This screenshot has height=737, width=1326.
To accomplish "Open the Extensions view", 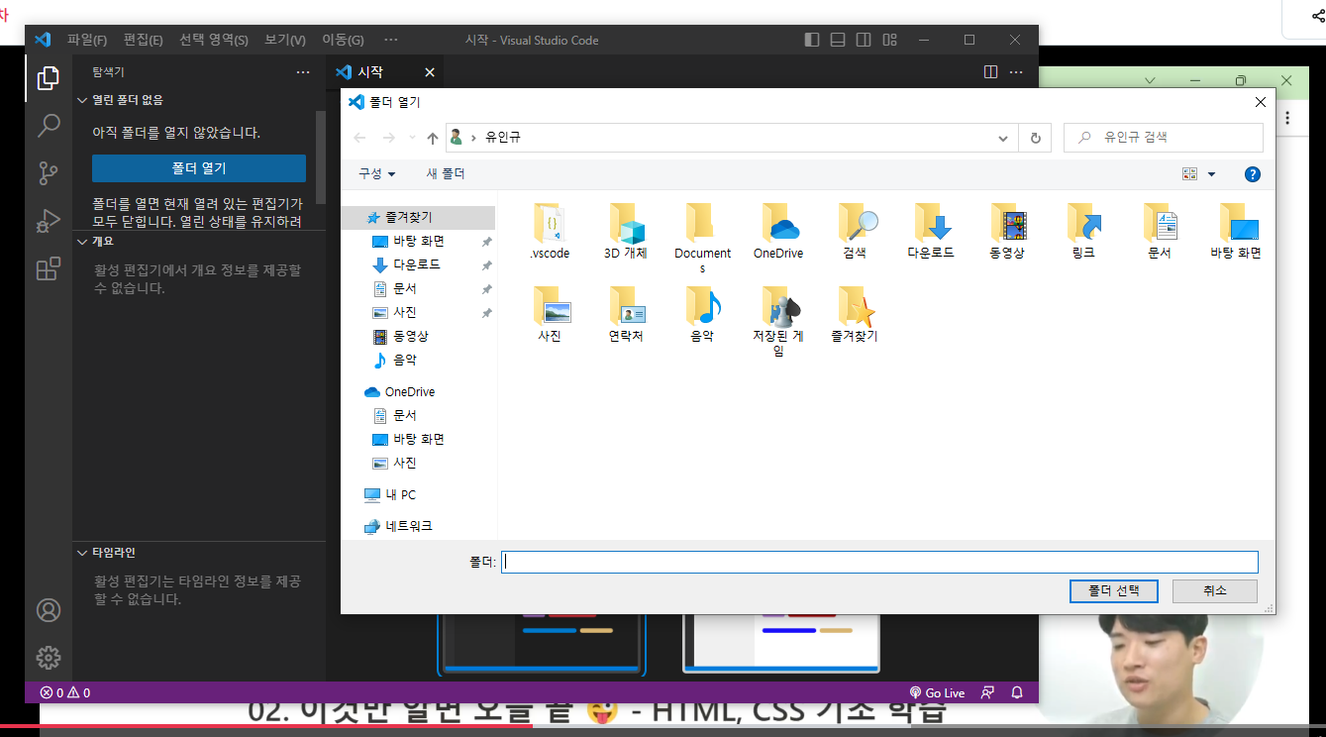I will [48, 268].
